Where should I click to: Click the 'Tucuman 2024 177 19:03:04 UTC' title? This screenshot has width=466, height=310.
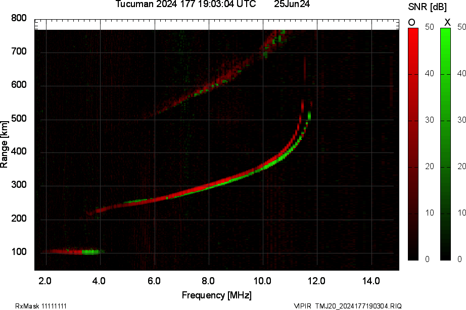tap(185, 4)
